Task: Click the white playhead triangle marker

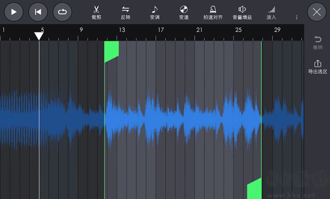Action: click(39, 36)
